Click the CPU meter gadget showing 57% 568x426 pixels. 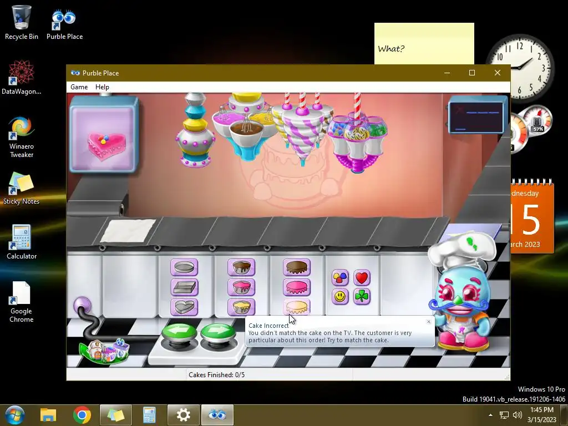pos(537,123)
